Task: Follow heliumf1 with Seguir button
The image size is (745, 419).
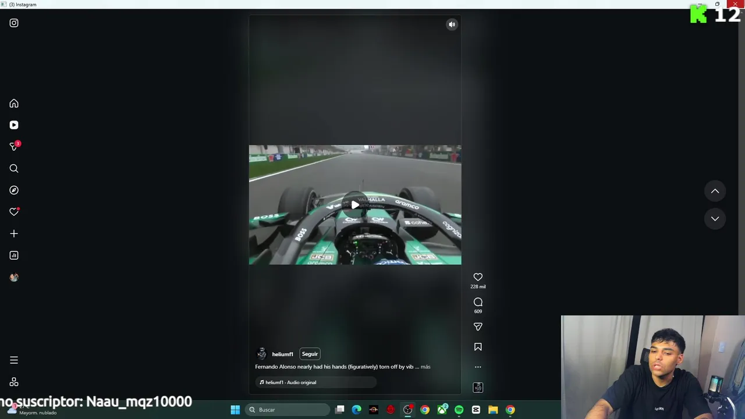Action: [310, 354]
